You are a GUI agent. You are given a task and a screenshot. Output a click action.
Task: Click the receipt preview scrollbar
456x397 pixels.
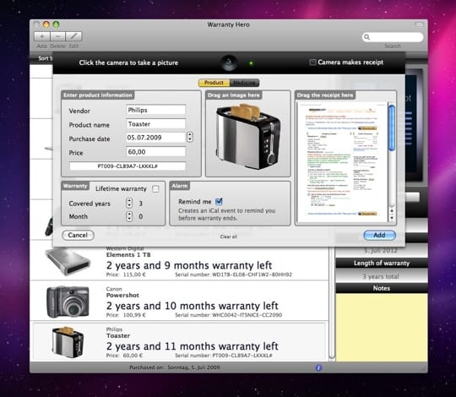pyautogui.click(x=392, y=162)
